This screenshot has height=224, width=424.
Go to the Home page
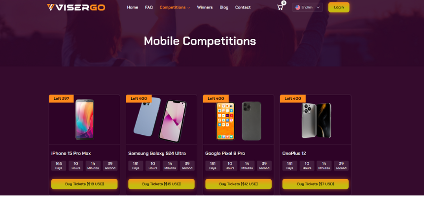click(x=133, y=7)
